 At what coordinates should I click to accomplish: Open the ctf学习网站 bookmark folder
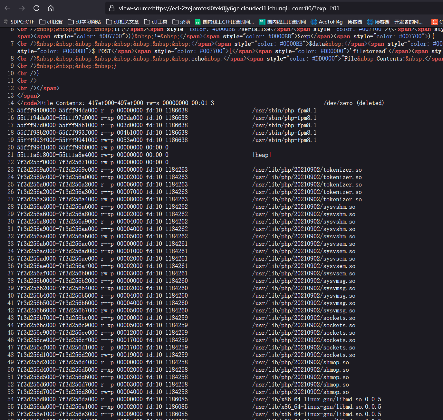pos(84,22)
